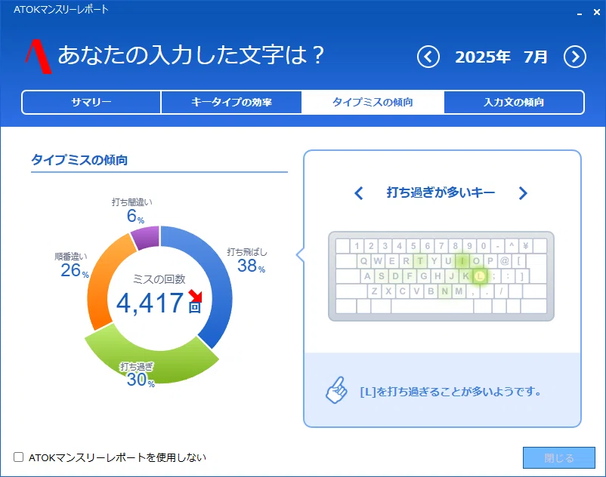This screenshot has width=606, height=477.
Task: Click the 30% 打ち過ぎ value
Action: (x=141, y=380)
